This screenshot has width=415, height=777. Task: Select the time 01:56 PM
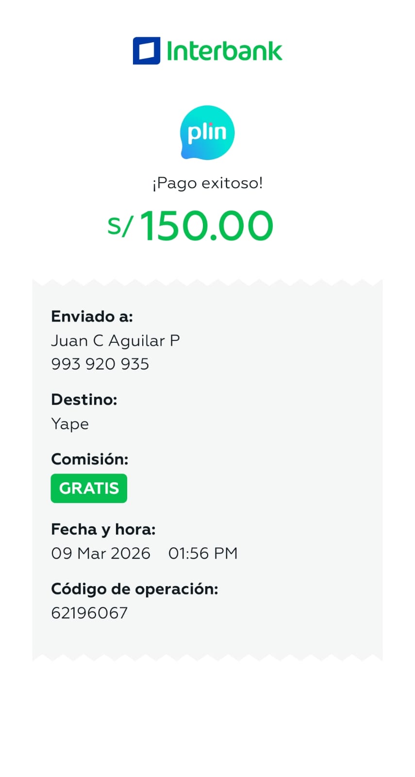tap(203, 553)
